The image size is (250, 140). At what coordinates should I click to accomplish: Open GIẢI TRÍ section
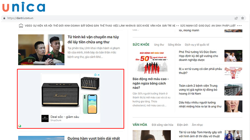[167, 26]
